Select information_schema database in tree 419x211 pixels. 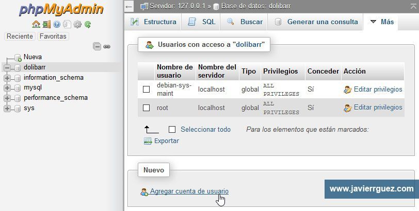[54, 78]
